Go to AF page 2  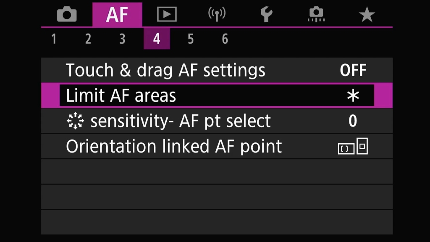coord(88,39)
